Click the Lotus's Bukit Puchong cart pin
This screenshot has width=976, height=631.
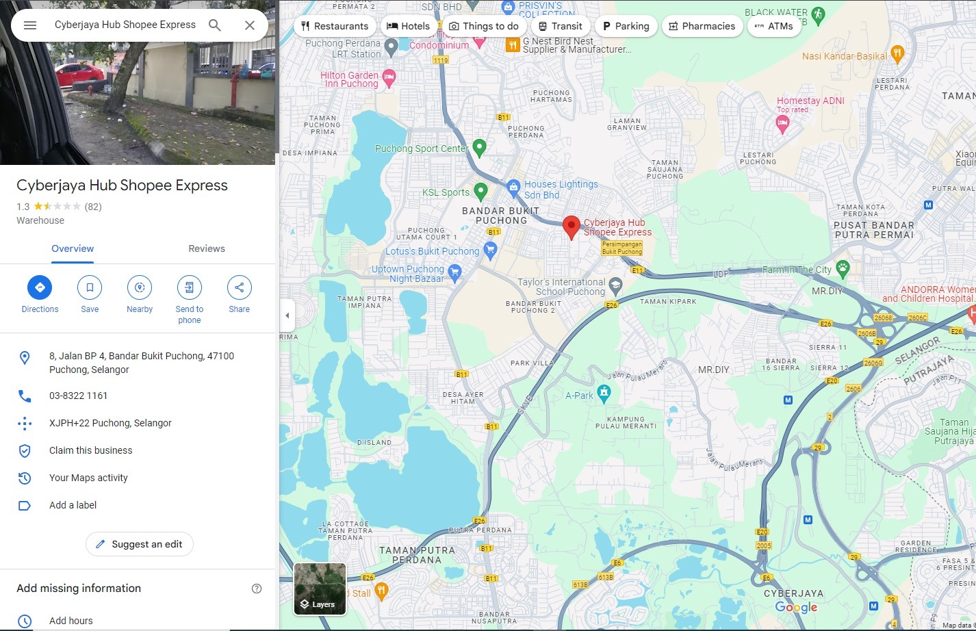click(x=490, y=250)
